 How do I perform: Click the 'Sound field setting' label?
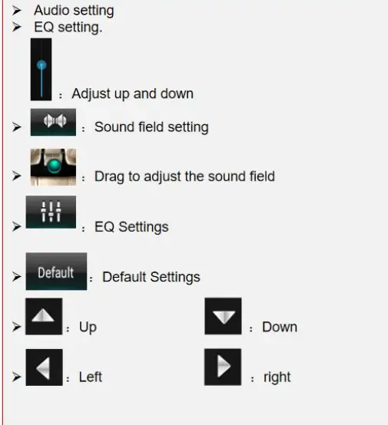point(151,127)
